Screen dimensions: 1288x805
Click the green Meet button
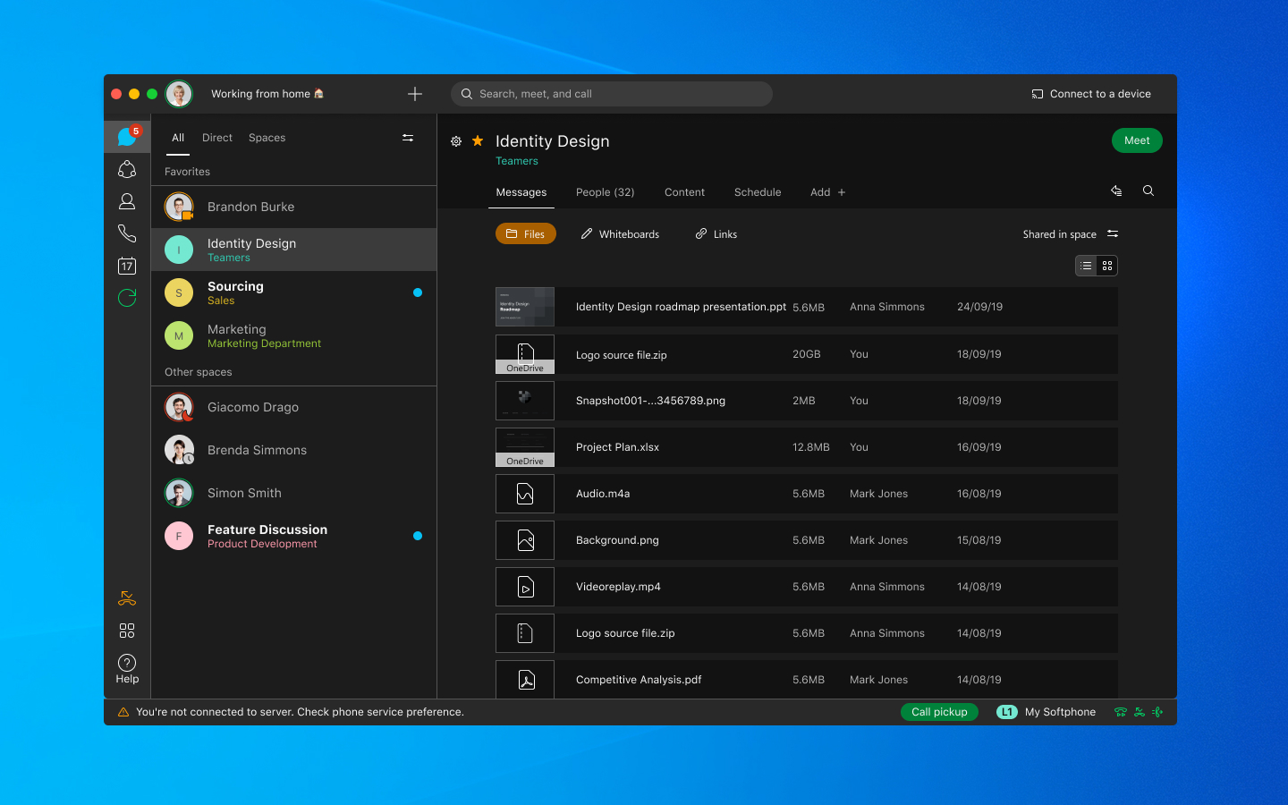[x=1137, y=140]
